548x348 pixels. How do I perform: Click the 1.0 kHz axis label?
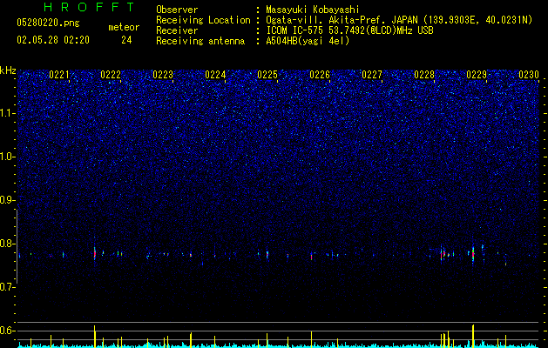[8, 157]
